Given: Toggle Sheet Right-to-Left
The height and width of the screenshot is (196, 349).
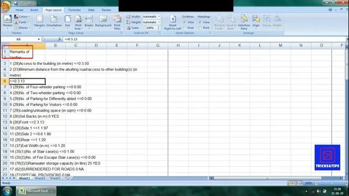Looking at the screenshot, I should (173, 22).
